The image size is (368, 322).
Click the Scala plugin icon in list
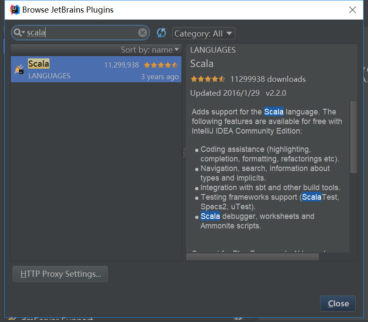(19, 70)
